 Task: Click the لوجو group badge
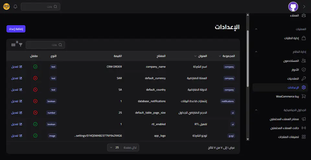click(231, 136)
